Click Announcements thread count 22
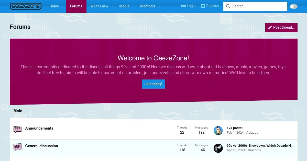The height and width of the screenshot is (161, 307). [x=182, y=132]
